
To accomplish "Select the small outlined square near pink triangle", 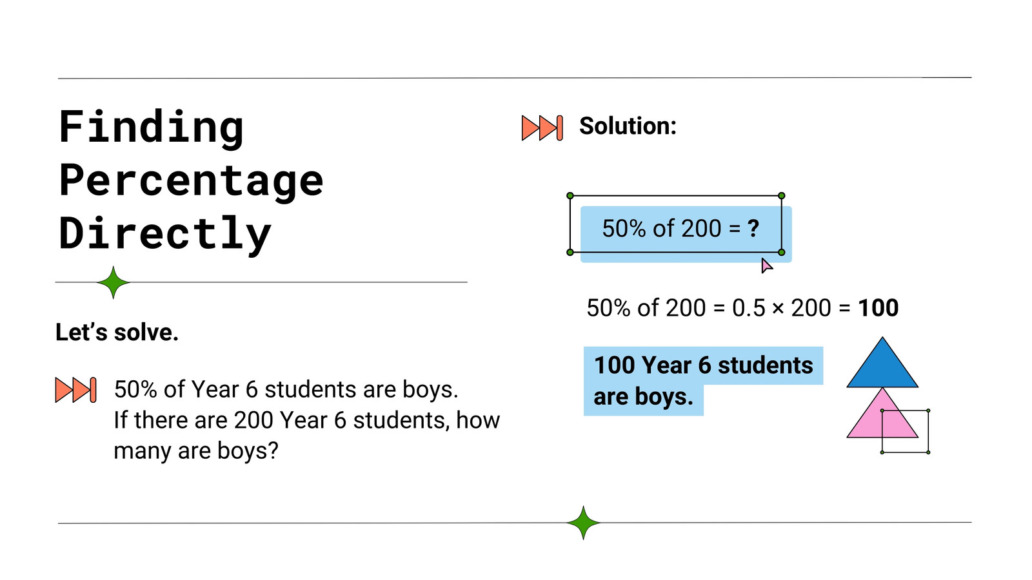I will 905,431.
